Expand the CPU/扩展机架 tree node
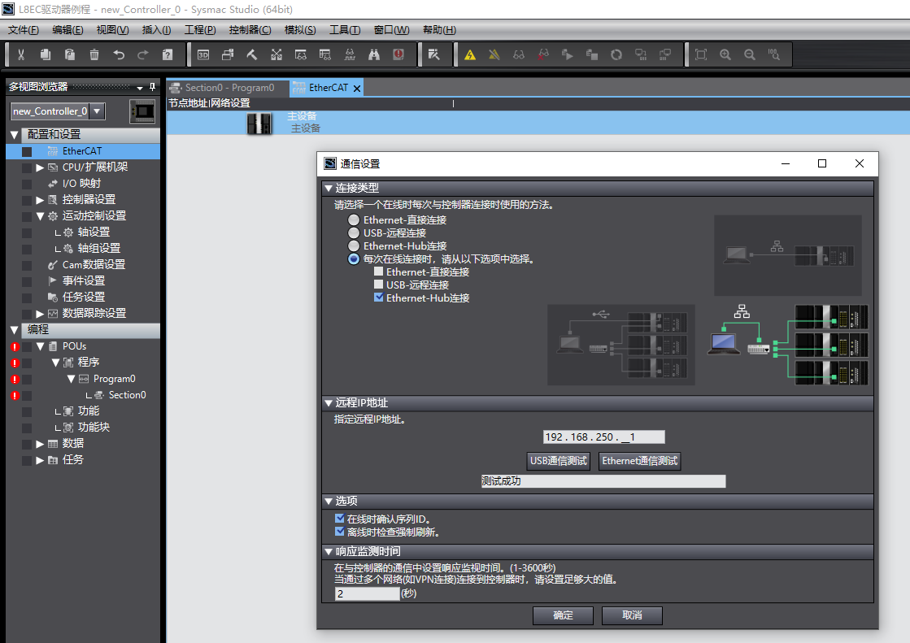The height and width of the screenshot is (643, 910). (x=40, y=167)
